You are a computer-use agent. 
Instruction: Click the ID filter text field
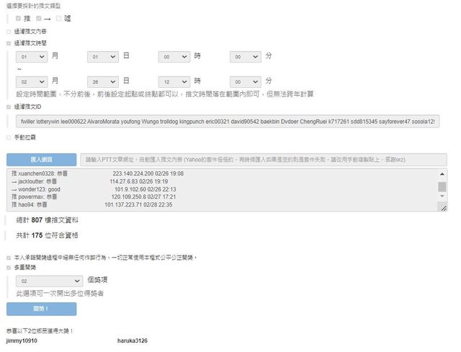coord(227,122)
